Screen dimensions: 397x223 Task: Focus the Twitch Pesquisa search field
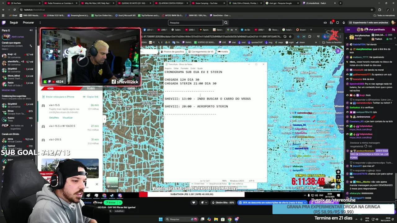tap(195, 23)
